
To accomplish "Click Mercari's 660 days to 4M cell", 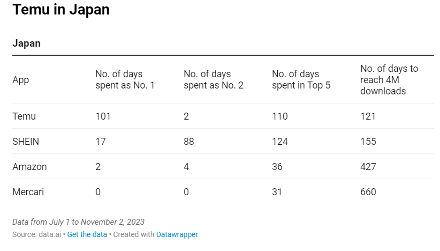I will point(368,192).
